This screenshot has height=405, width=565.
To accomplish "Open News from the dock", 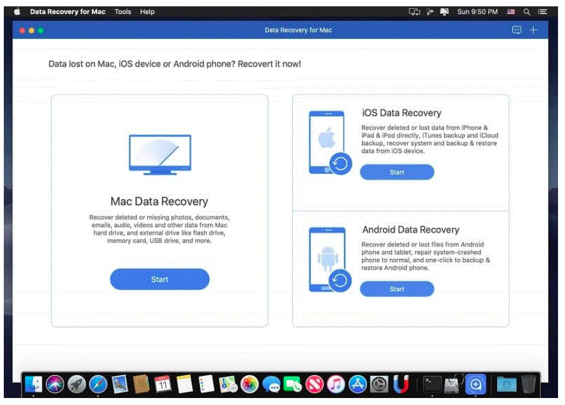I will [x=314, y=385].
